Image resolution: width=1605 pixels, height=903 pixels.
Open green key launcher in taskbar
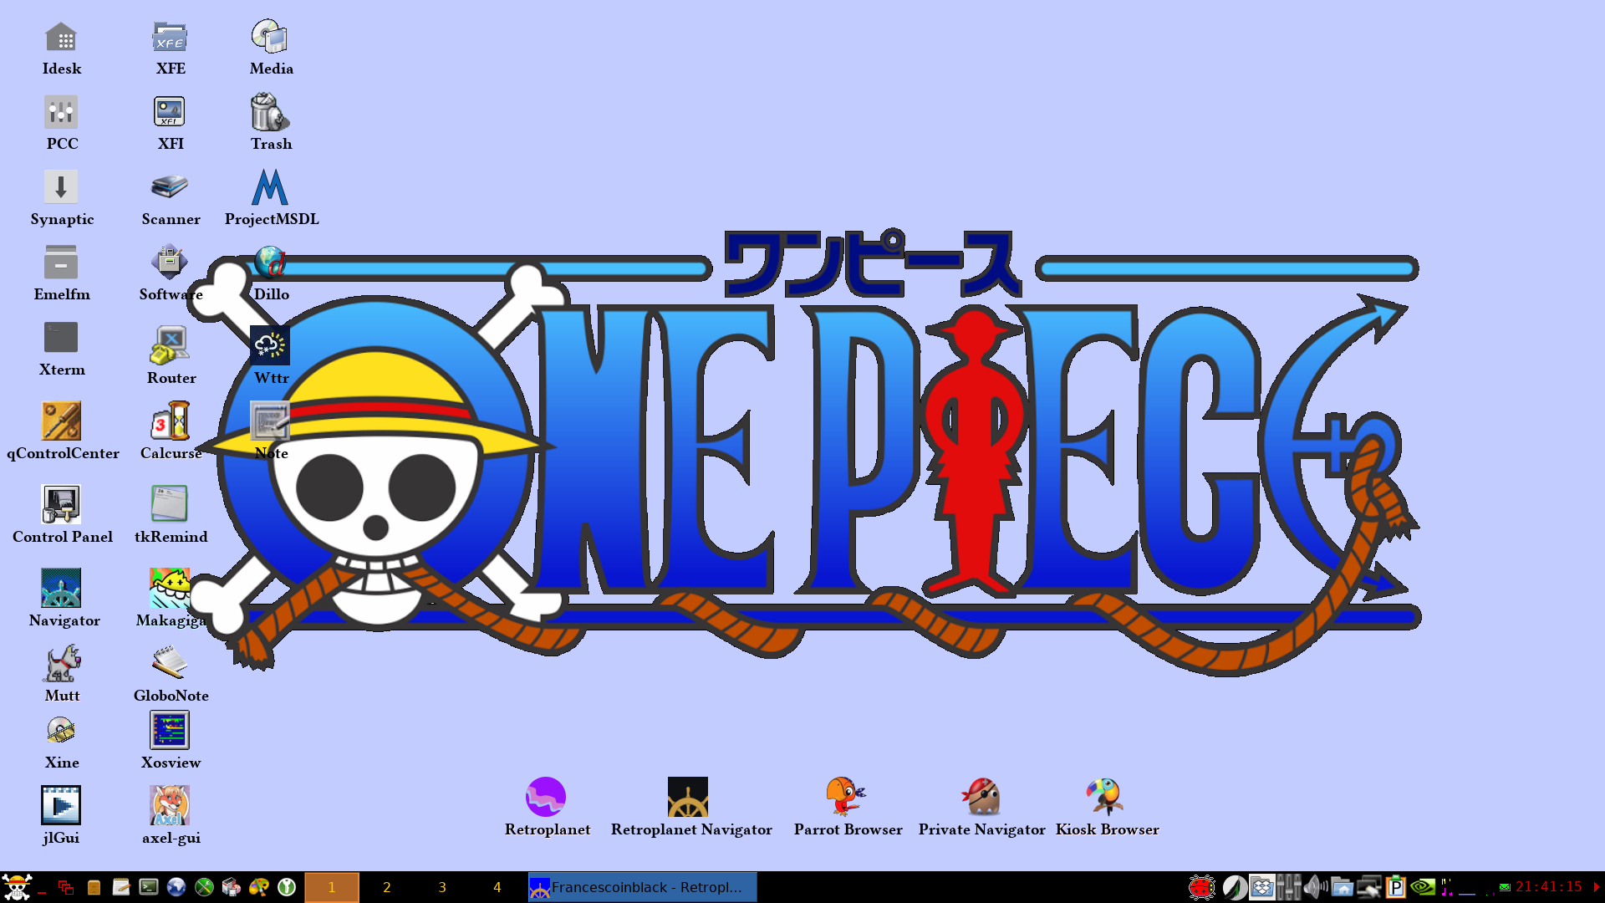(287, 887)
